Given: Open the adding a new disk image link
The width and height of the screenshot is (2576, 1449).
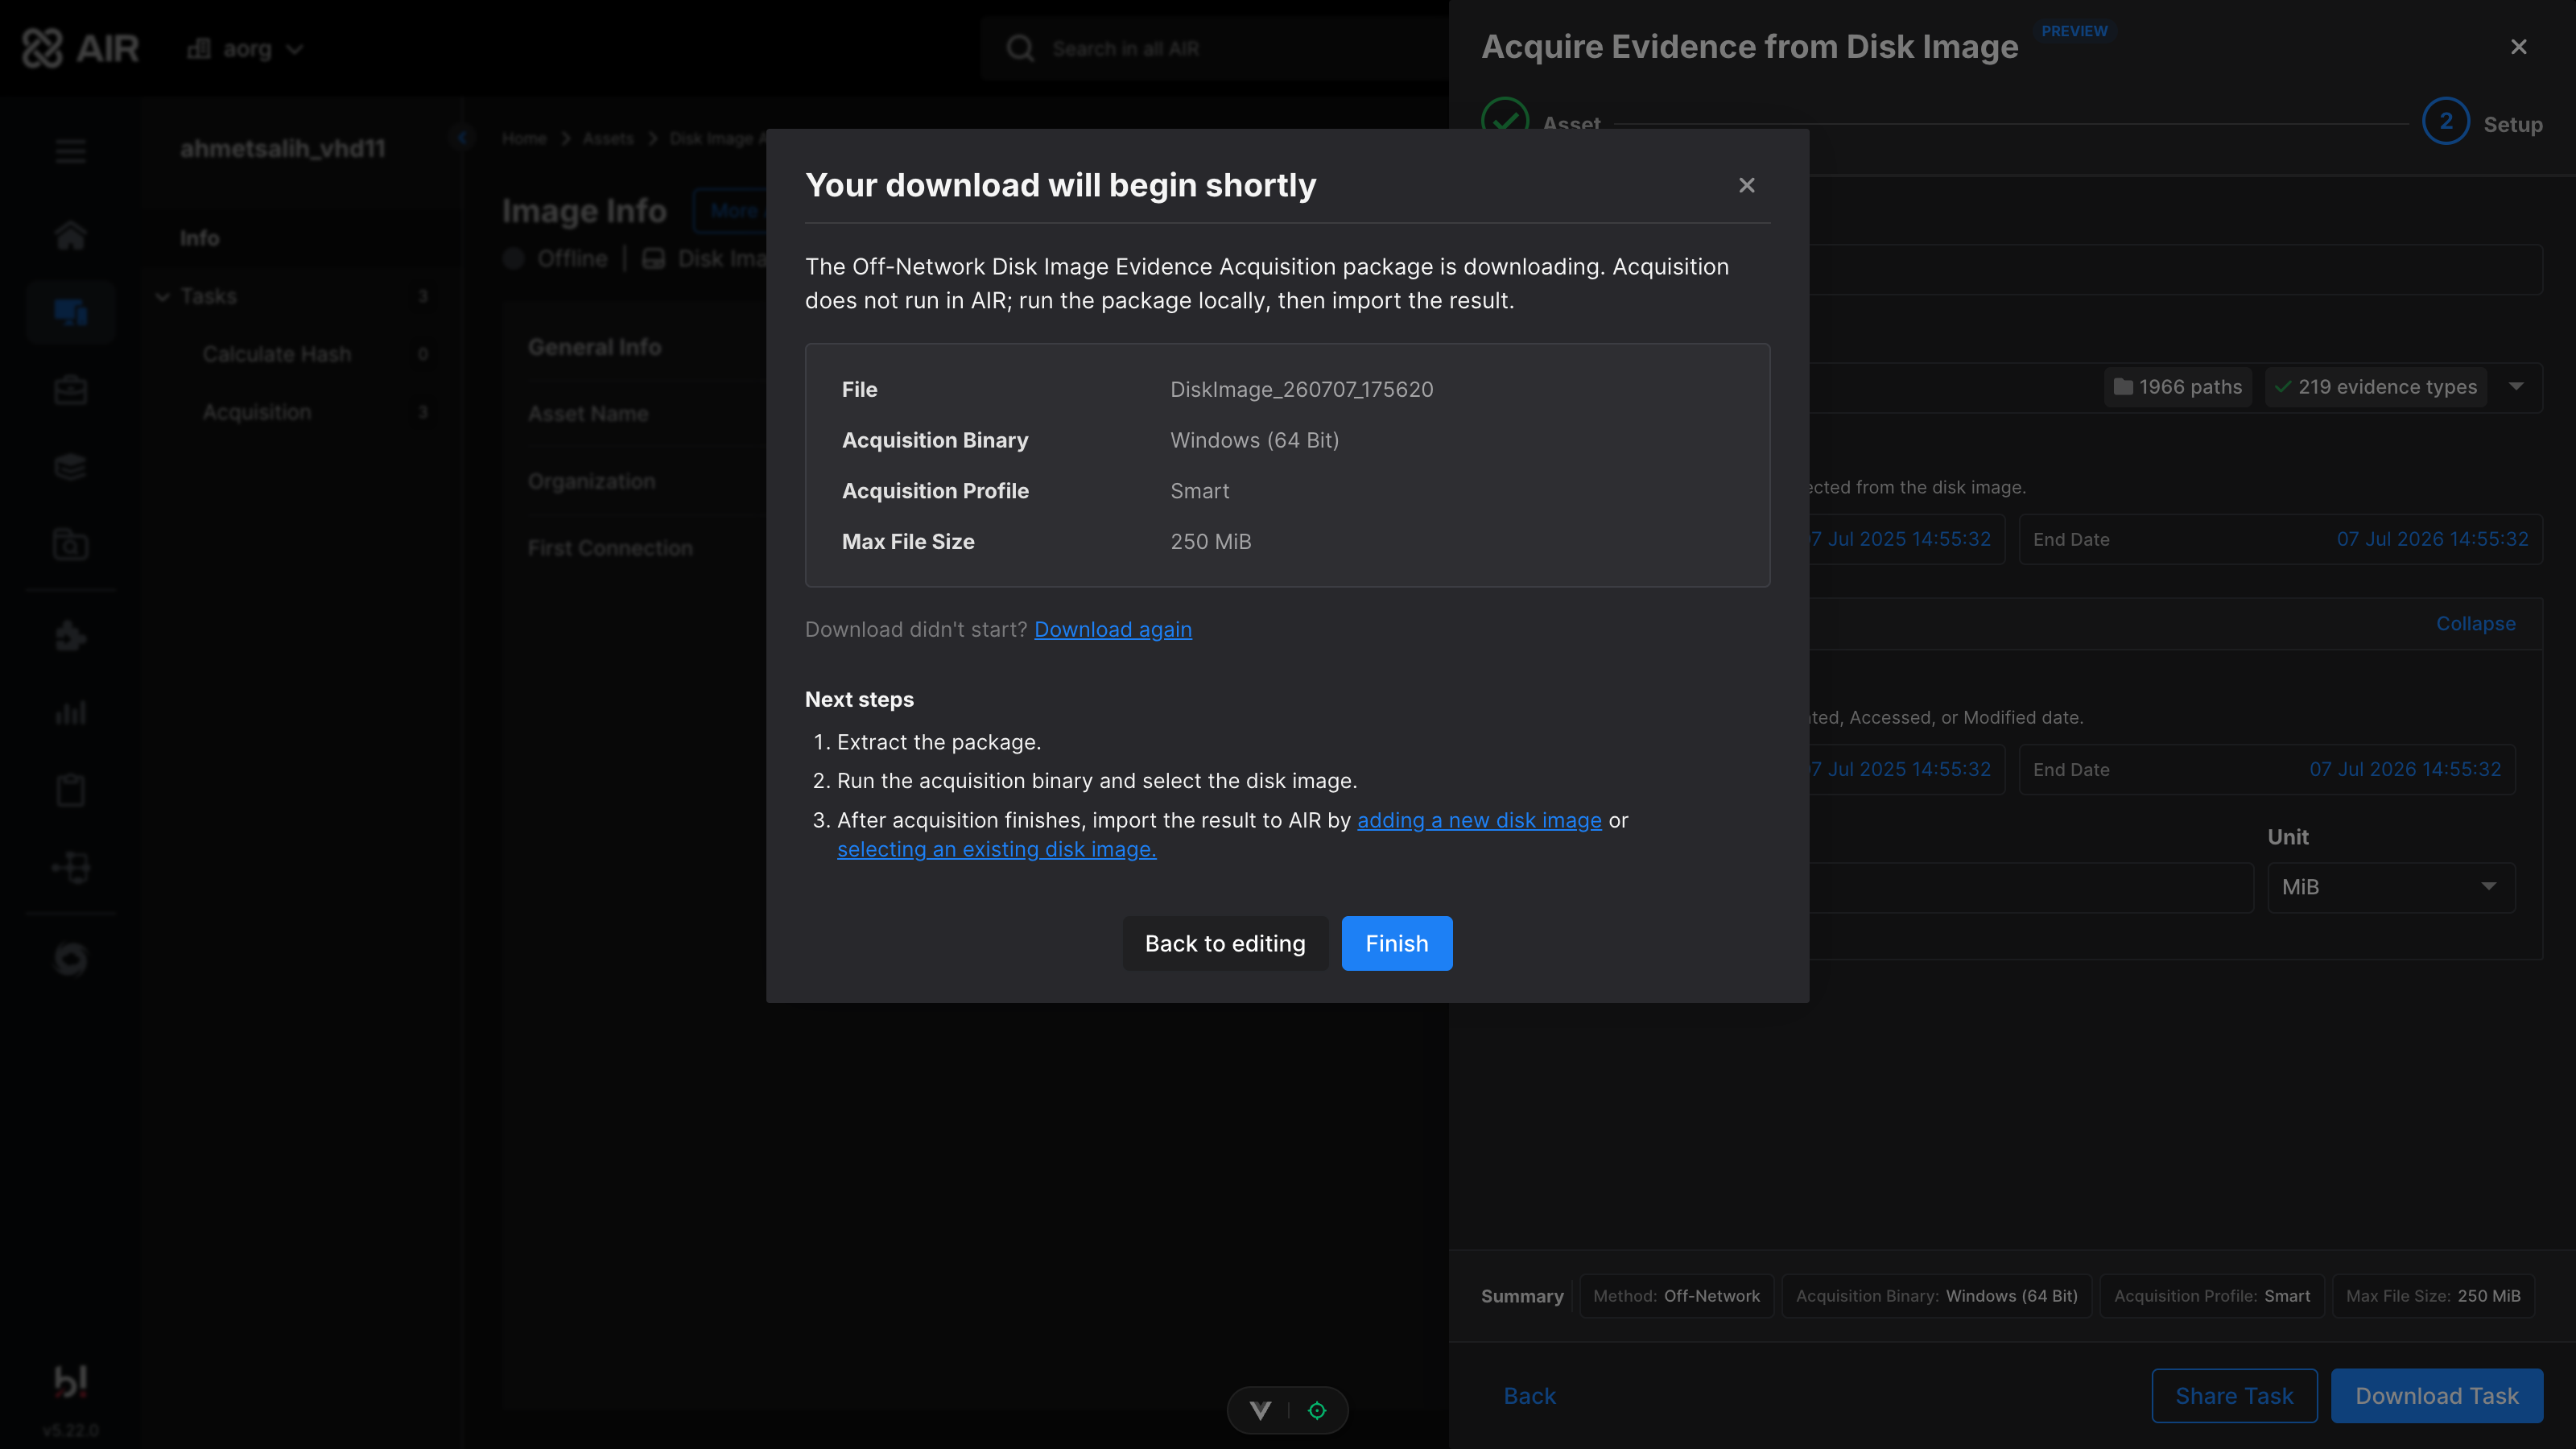Looking at the screenshot, I should coord(1478,820).
